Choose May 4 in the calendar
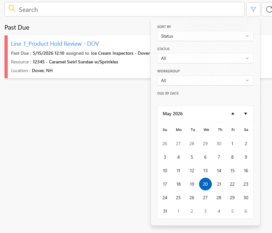This screenshot has height=233, width=272. [x=178, y=157]
